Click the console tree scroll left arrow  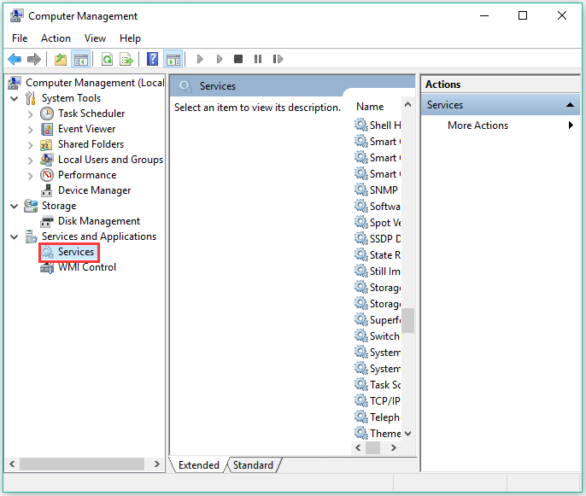12,464
